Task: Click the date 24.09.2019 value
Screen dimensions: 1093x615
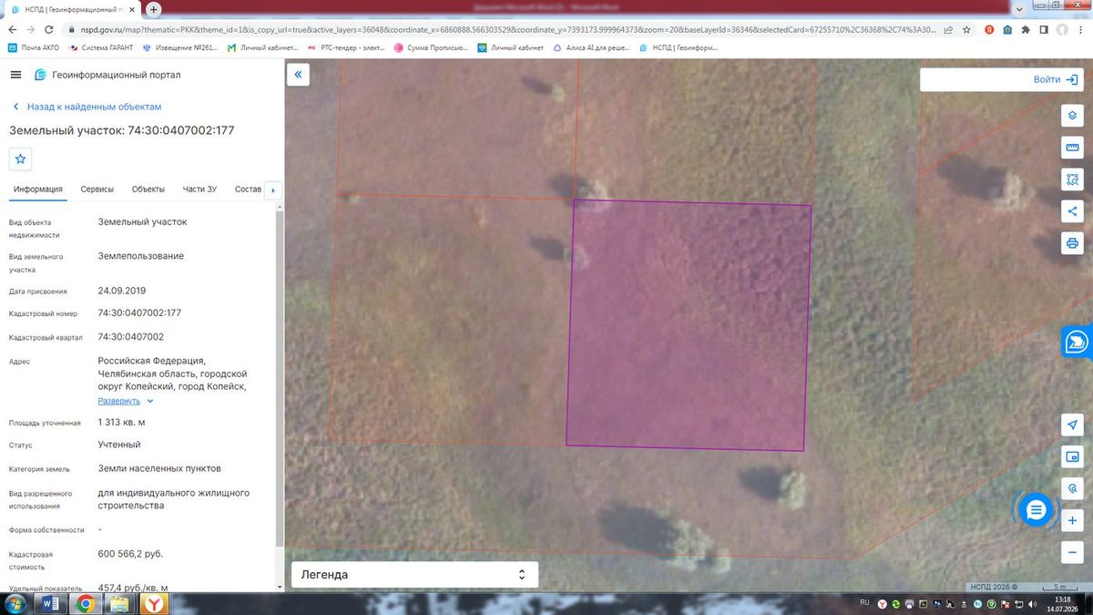Action: 122,291
